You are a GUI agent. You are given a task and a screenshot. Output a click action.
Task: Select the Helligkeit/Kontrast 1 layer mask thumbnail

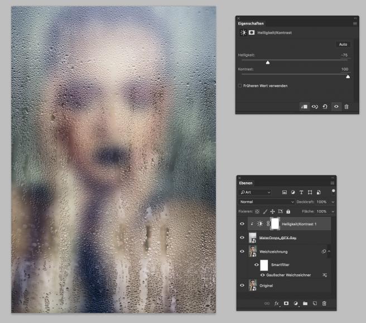(x=275, y=224)
